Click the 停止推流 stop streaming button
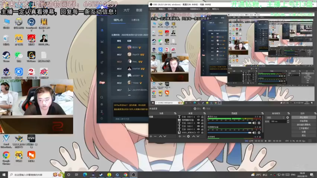 [304, 117]
